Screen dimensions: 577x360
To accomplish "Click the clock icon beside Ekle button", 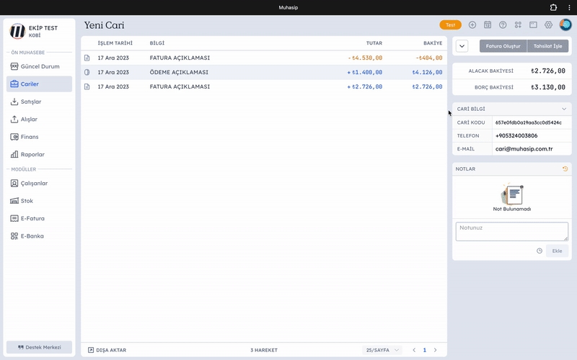I will 539,251.
